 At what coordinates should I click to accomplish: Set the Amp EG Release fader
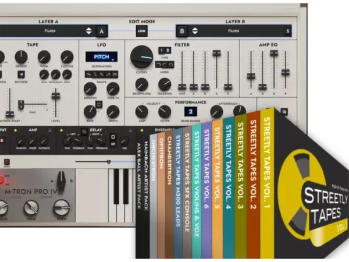tap(286, 72)
